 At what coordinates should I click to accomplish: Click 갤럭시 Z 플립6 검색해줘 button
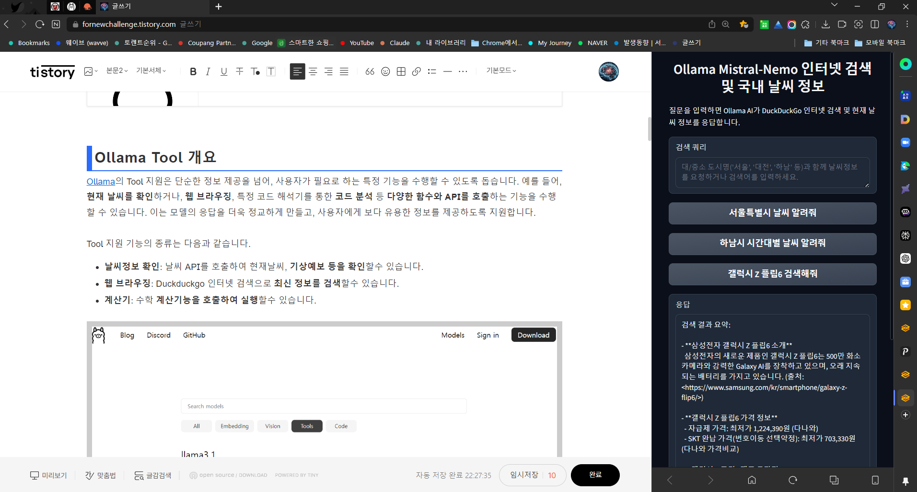point(773,274)
